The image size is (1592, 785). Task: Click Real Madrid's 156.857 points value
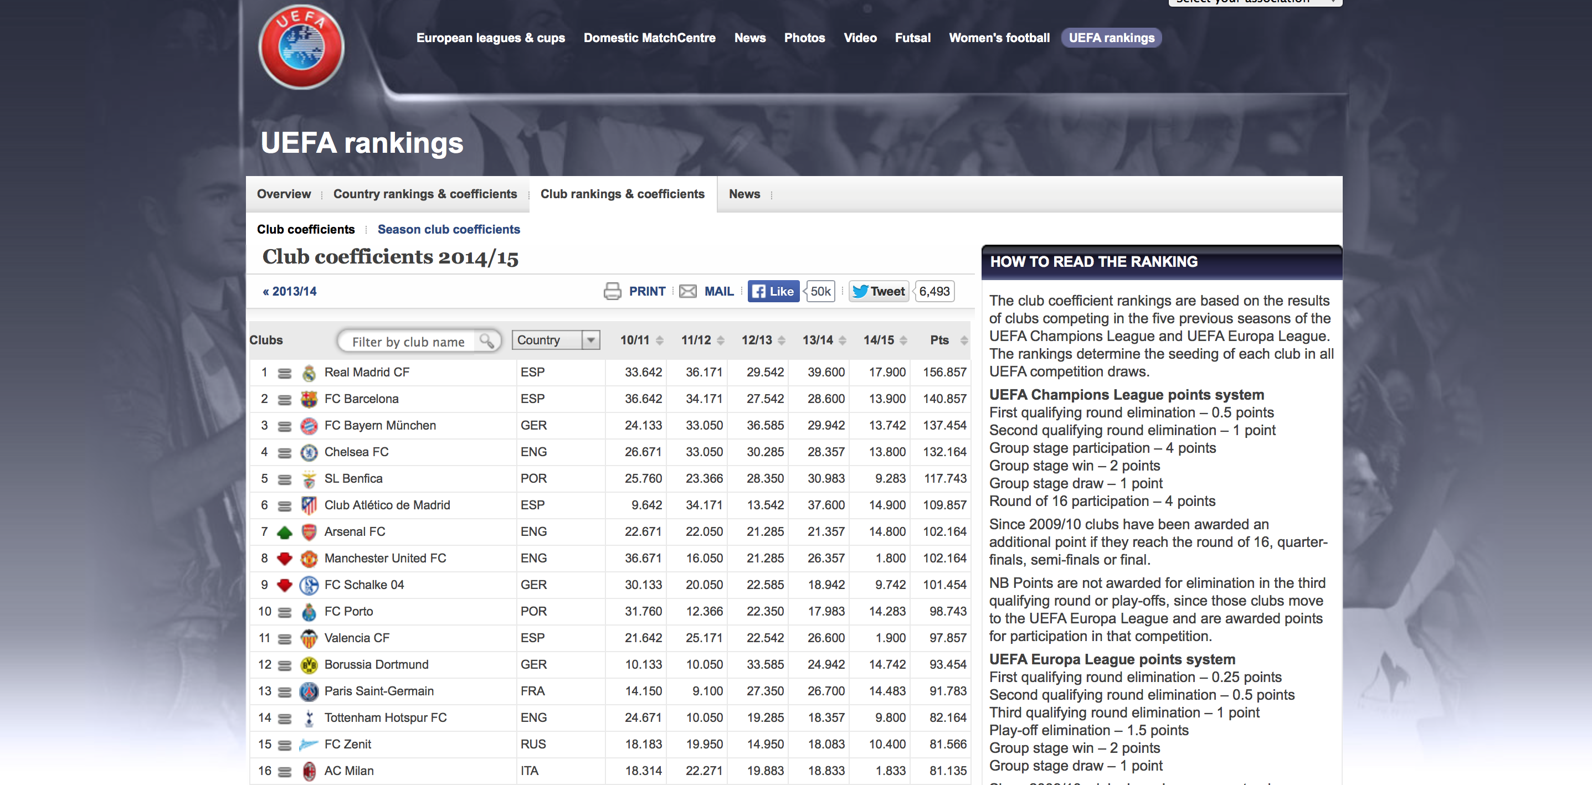point(944,373)
